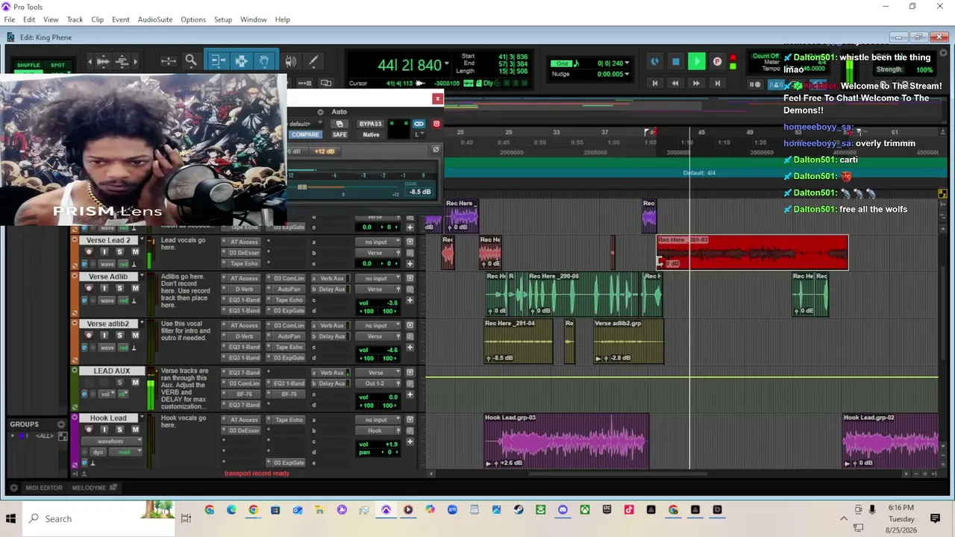Click Return to Zero transport button
This screenshot has height=537, width=955.
tap(655, 84)
